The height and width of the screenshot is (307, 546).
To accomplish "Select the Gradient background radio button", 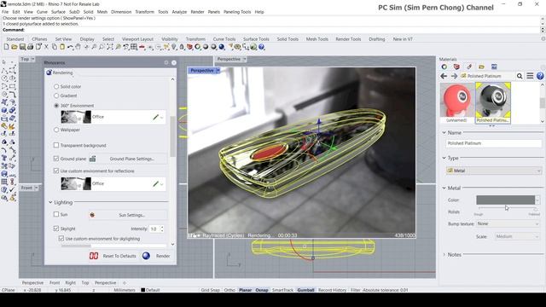I will [x=56, y=96].
